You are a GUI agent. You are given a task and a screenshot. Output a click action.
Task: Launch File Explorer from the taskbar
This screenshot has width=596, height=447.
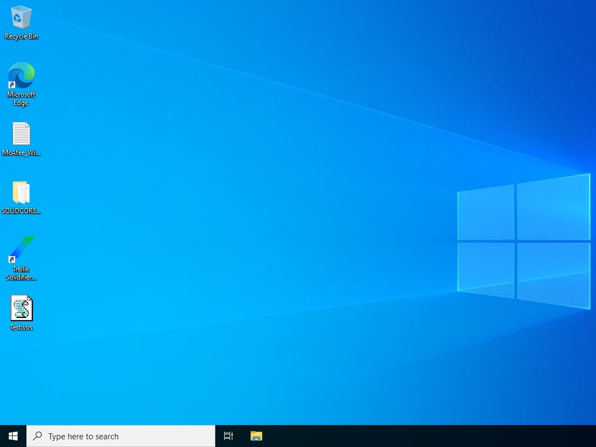[256, 436]
